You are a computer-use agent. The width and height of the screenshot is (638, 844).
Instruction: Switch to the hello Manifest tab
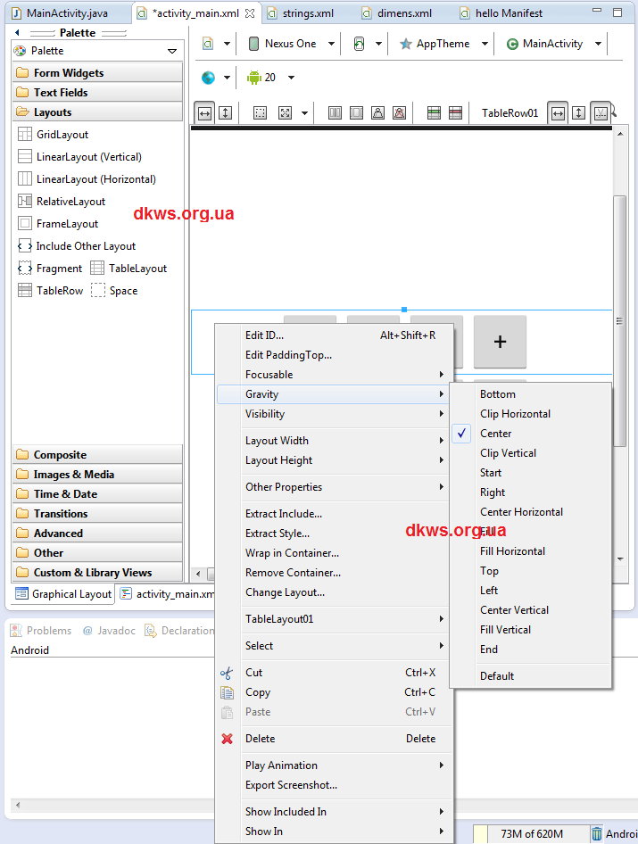(501, 13)
